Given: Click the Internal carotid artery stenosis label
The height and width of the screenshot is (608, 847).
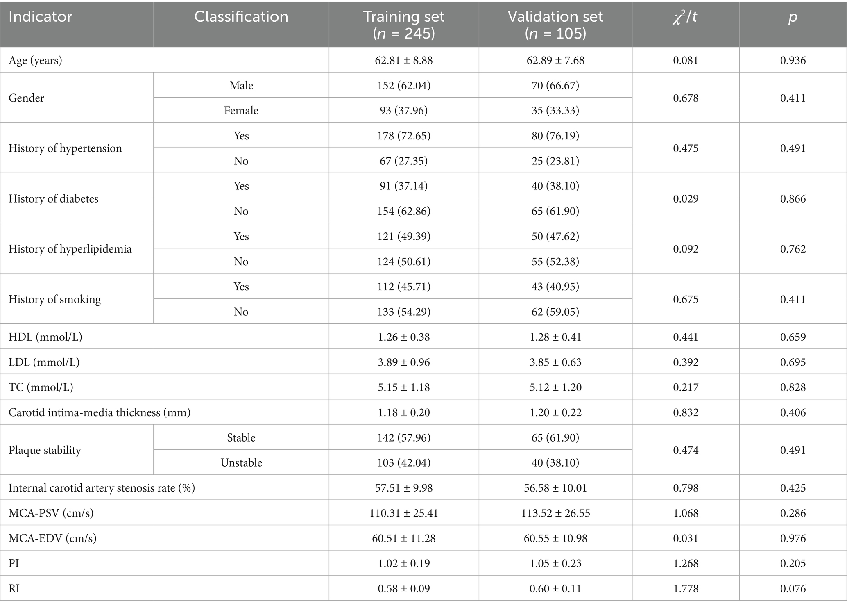Looking at the screenshot, I should 102,488.
